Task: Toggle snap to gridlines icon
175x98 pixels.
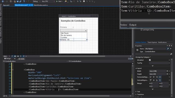Action: click(x=18, y=56)
